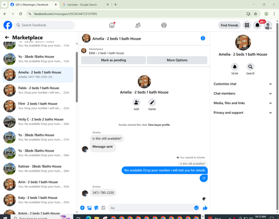Open the Pablo 2 beds 1 bath House chat
Image resolution: width=279 pixels, height=219 pixels.
pos(37,90)
